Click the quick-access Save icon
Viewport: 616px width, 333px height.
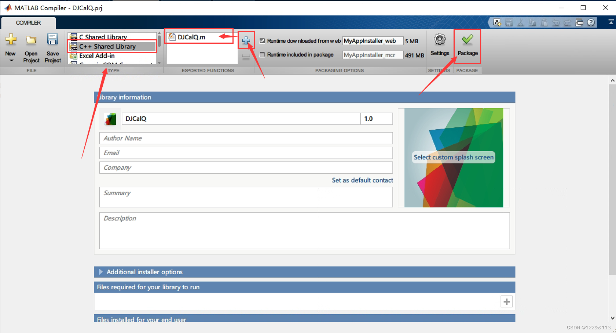tap(509, 23)
